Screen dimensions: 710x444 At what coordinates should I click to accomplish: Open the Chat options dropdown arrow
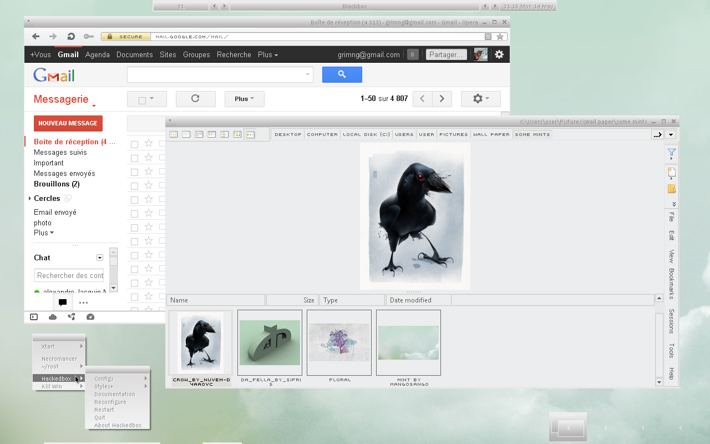click(x=100, y=258)
